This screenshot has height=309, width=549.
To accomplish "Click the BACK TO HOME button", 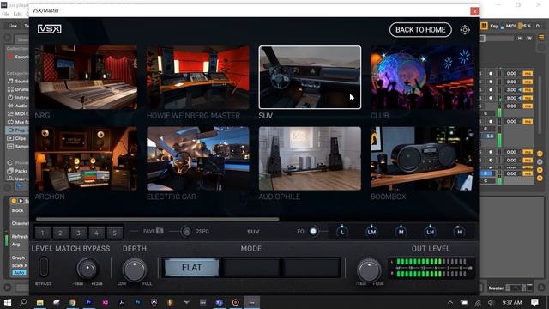I will tap(420, 30).
